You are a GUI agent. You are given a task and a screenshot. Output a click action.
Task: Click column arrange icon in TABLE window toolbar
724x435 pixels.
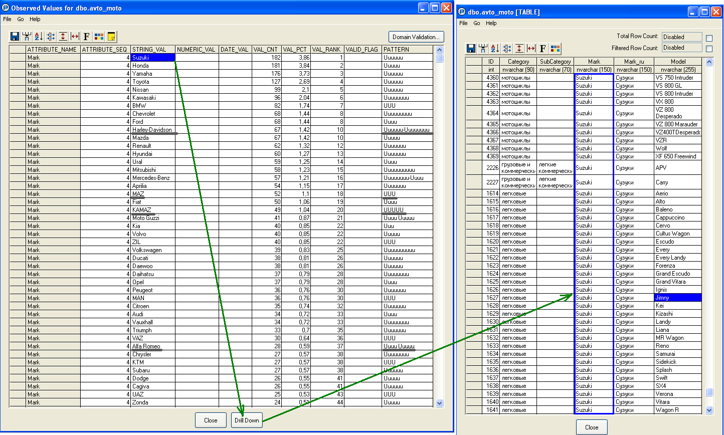[507, 49]
